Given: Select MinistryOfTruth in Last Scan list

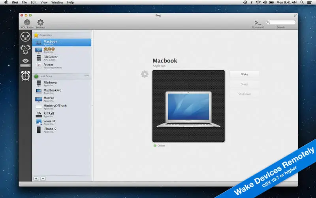Looking at the screenshot, I should coord(62,107).
